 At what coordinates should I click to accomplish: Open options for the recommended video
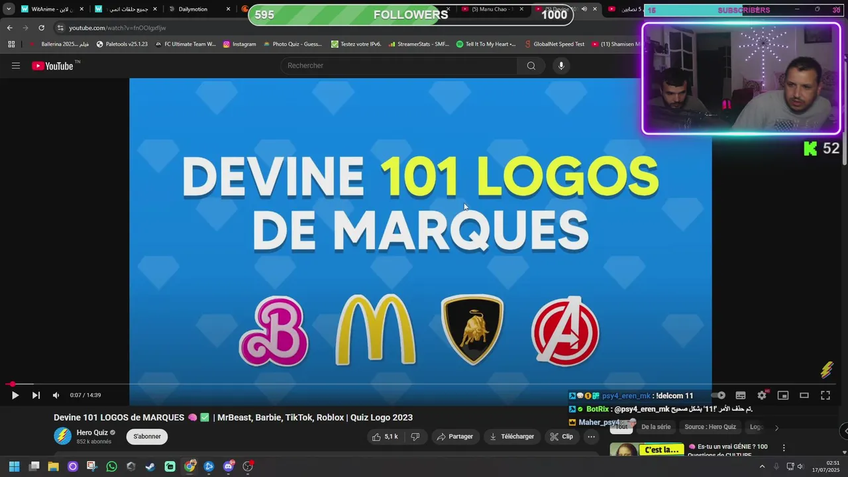click(784, 449)
